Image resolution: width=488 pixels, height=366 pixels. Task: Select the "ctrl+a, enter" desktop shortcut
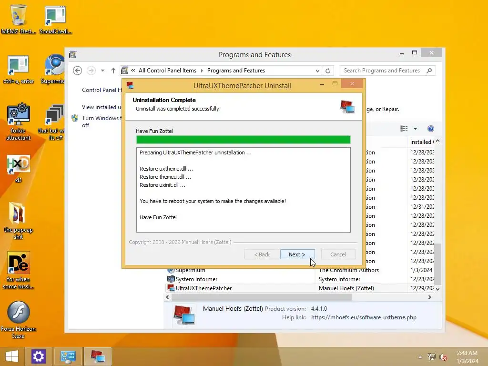19,70
